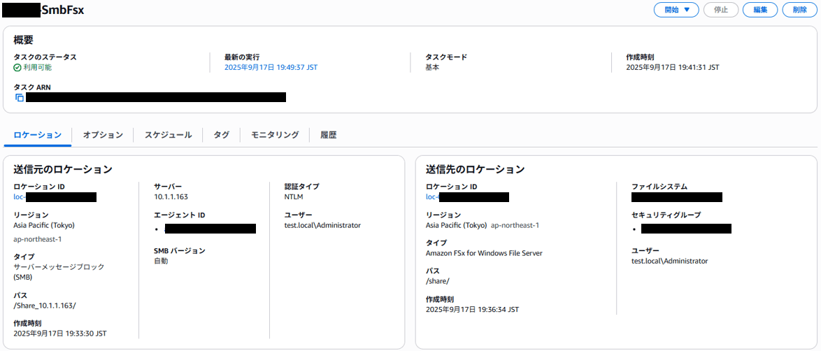Switch to the オプション tab
This screenshot has width=821, height=351.
[x=103, y=135]
